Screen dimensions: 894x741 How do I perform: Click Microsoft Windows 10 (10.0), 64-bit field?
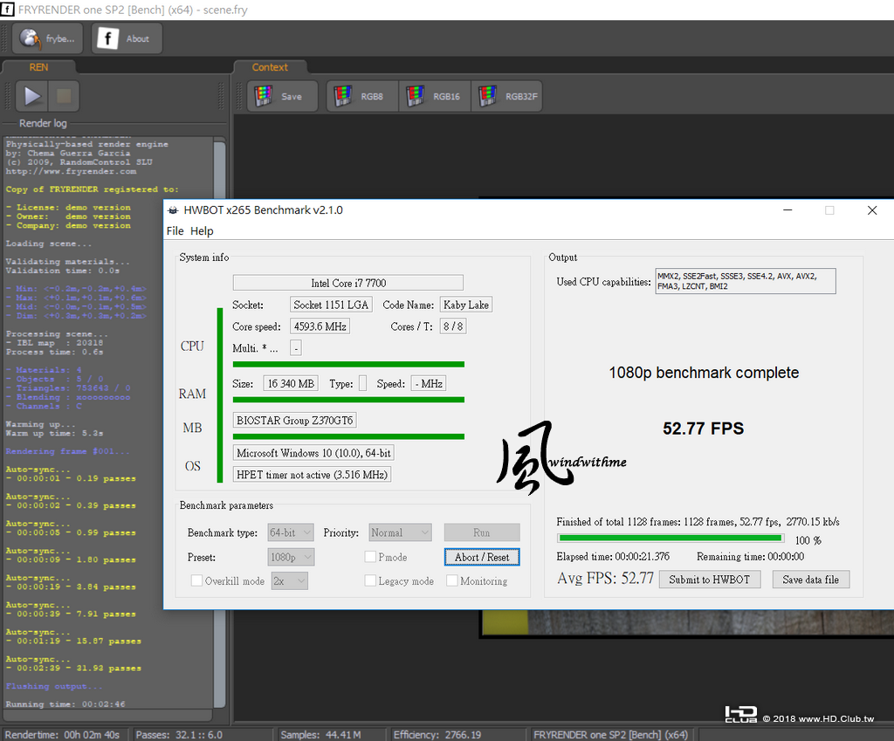pyautogui.click(x=313, y=453)
